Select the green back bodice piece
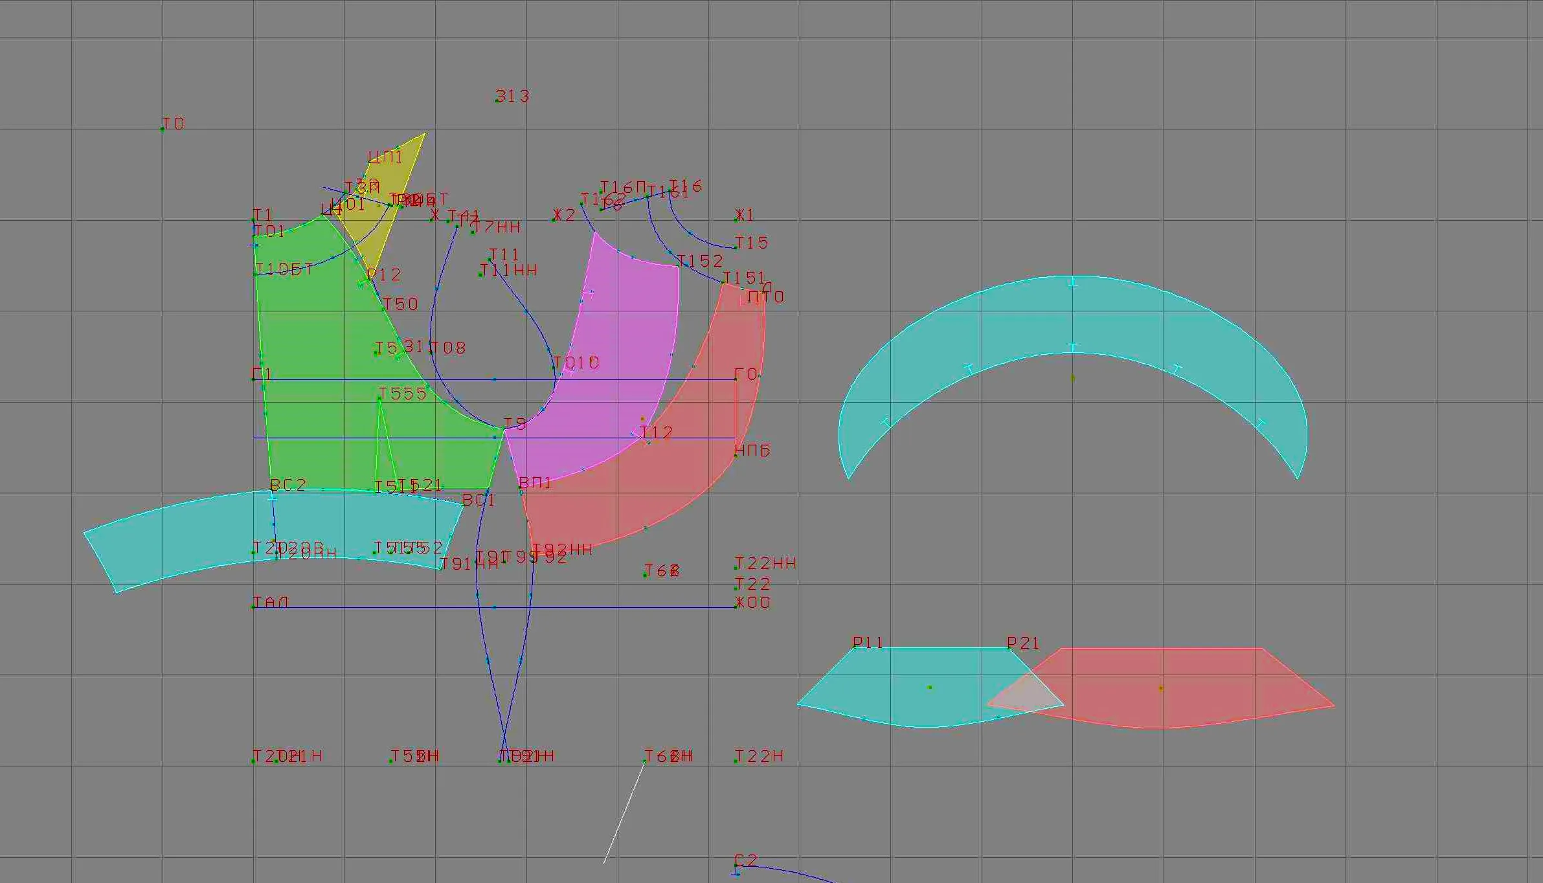This screenshot has width=1543, height=883. (337, 388)
